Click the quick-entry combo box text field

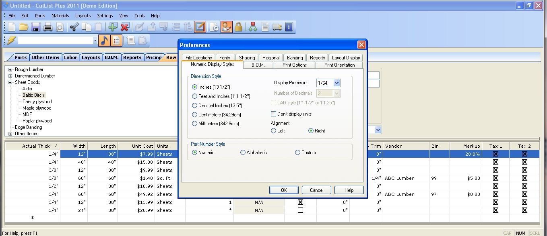55,40
